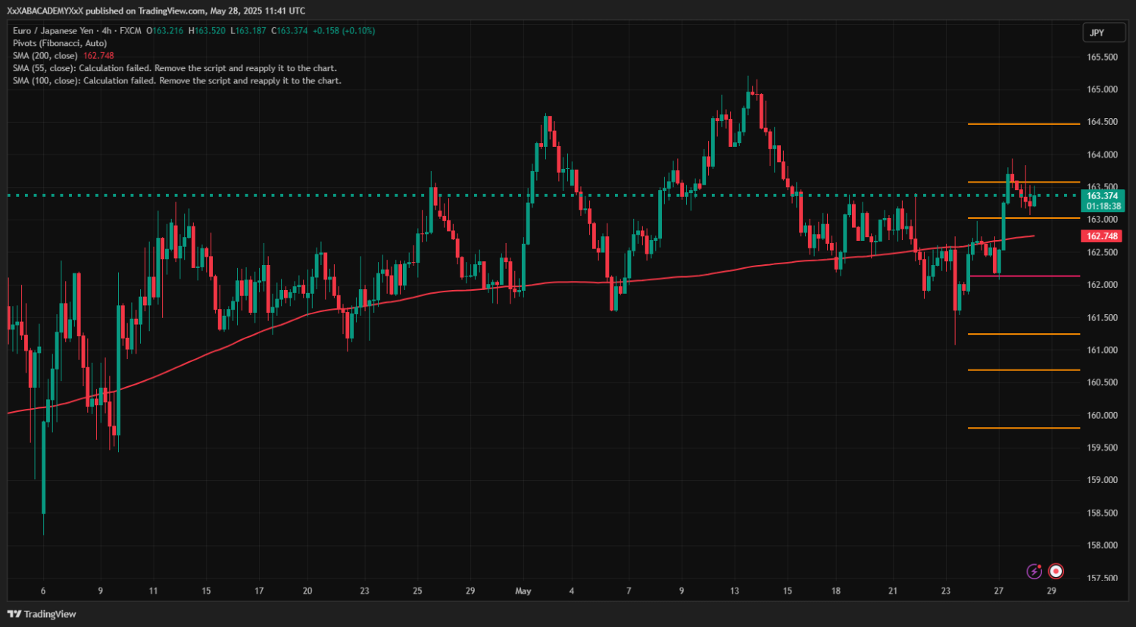Open the JPY currency selector
The image size is (1136, 627).
click(x=1097, y=33)
